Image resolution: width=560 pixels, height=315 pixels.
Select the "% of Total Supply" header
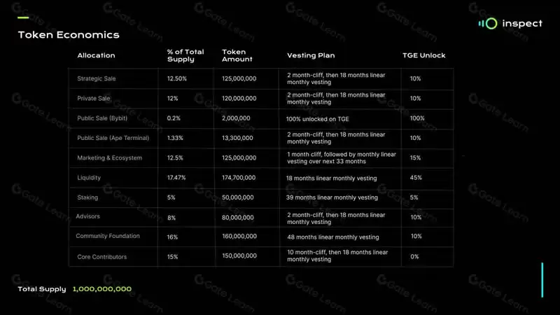(186, 55)
